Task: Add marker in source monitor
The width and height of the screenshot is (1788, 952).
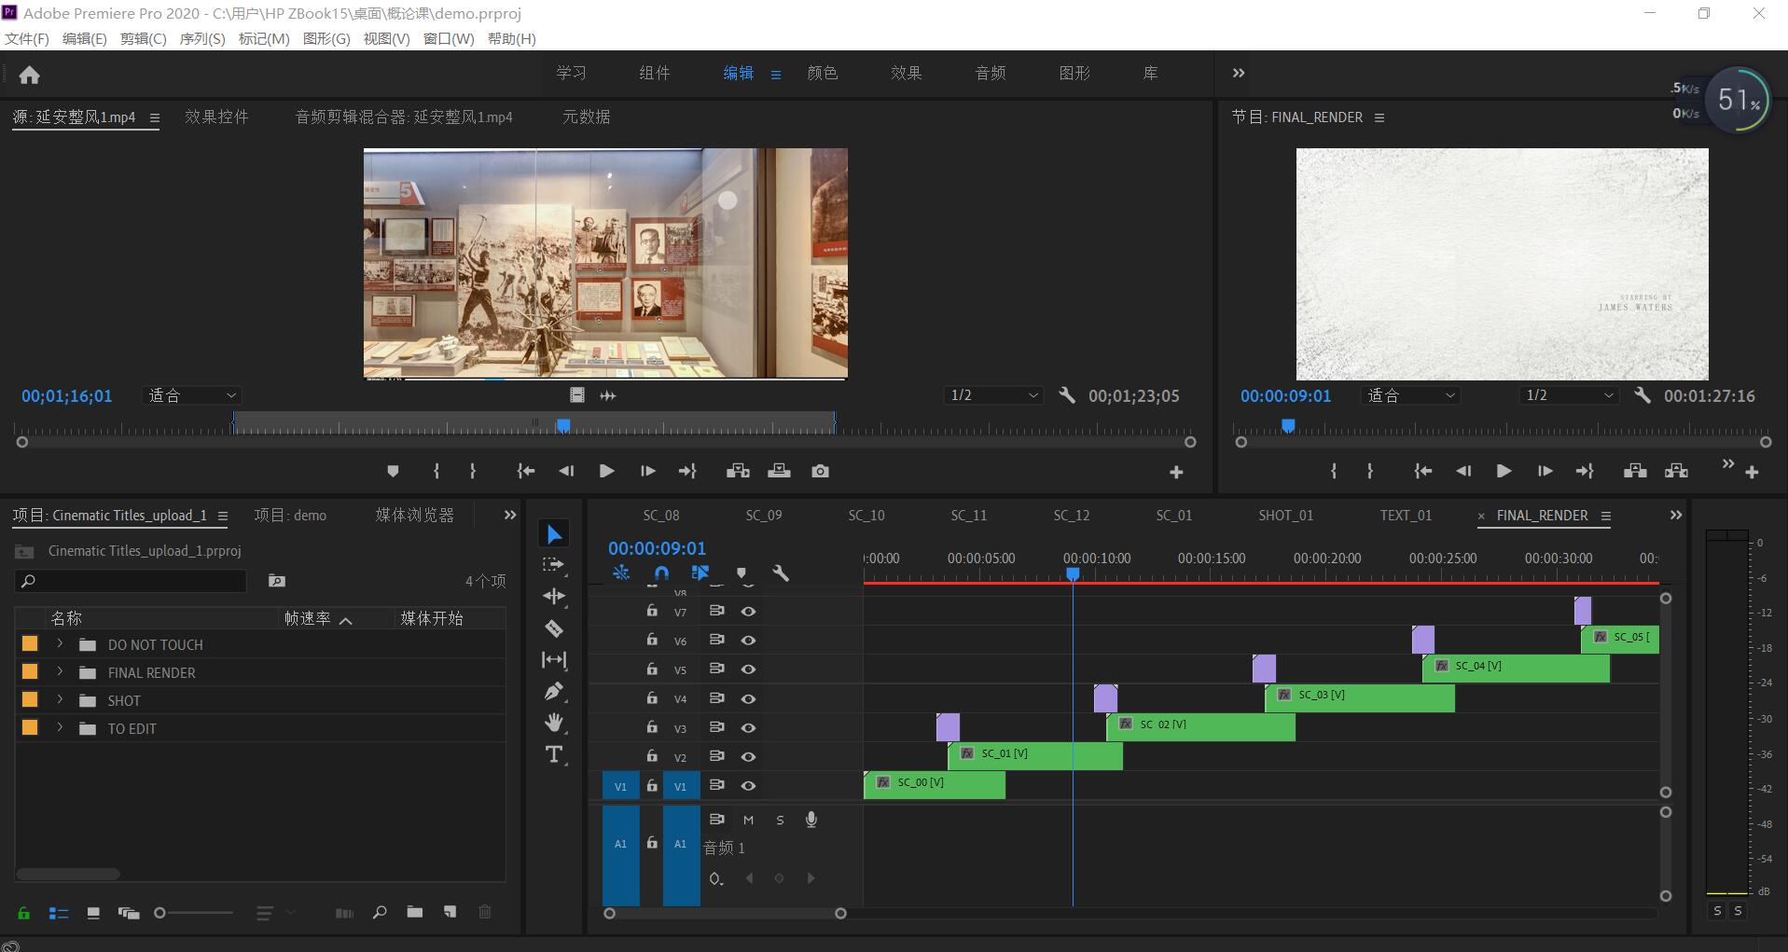Action: click(393, 472)
